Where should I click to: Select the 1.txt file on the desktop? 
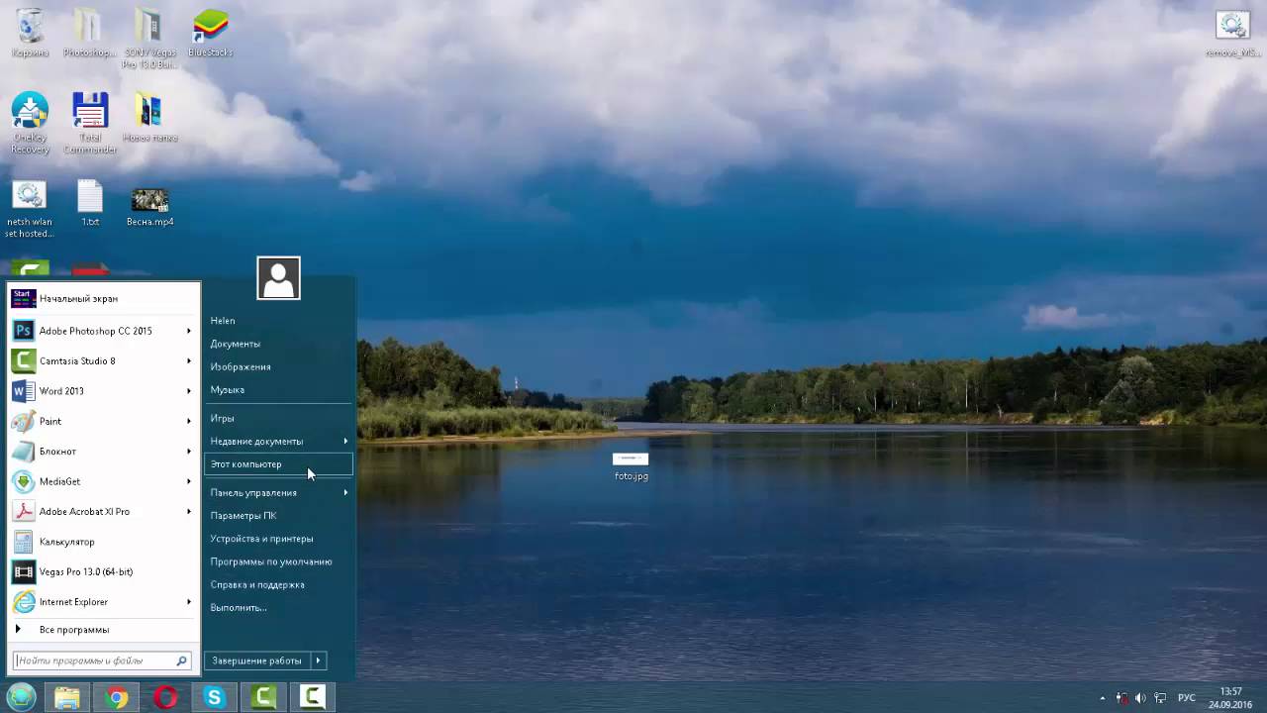tap(90, 203)
